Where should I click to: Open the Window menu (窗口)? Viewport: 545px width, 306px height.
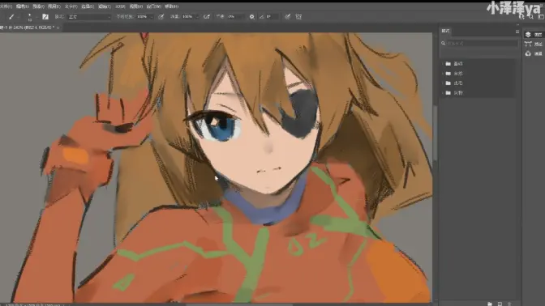(153, 6)
